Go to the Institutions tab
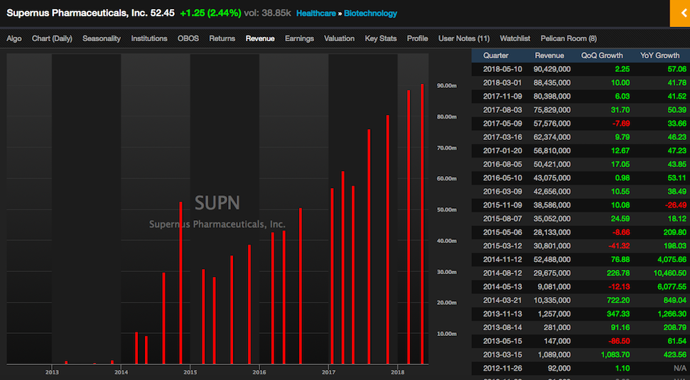 (x=149, y=38)
